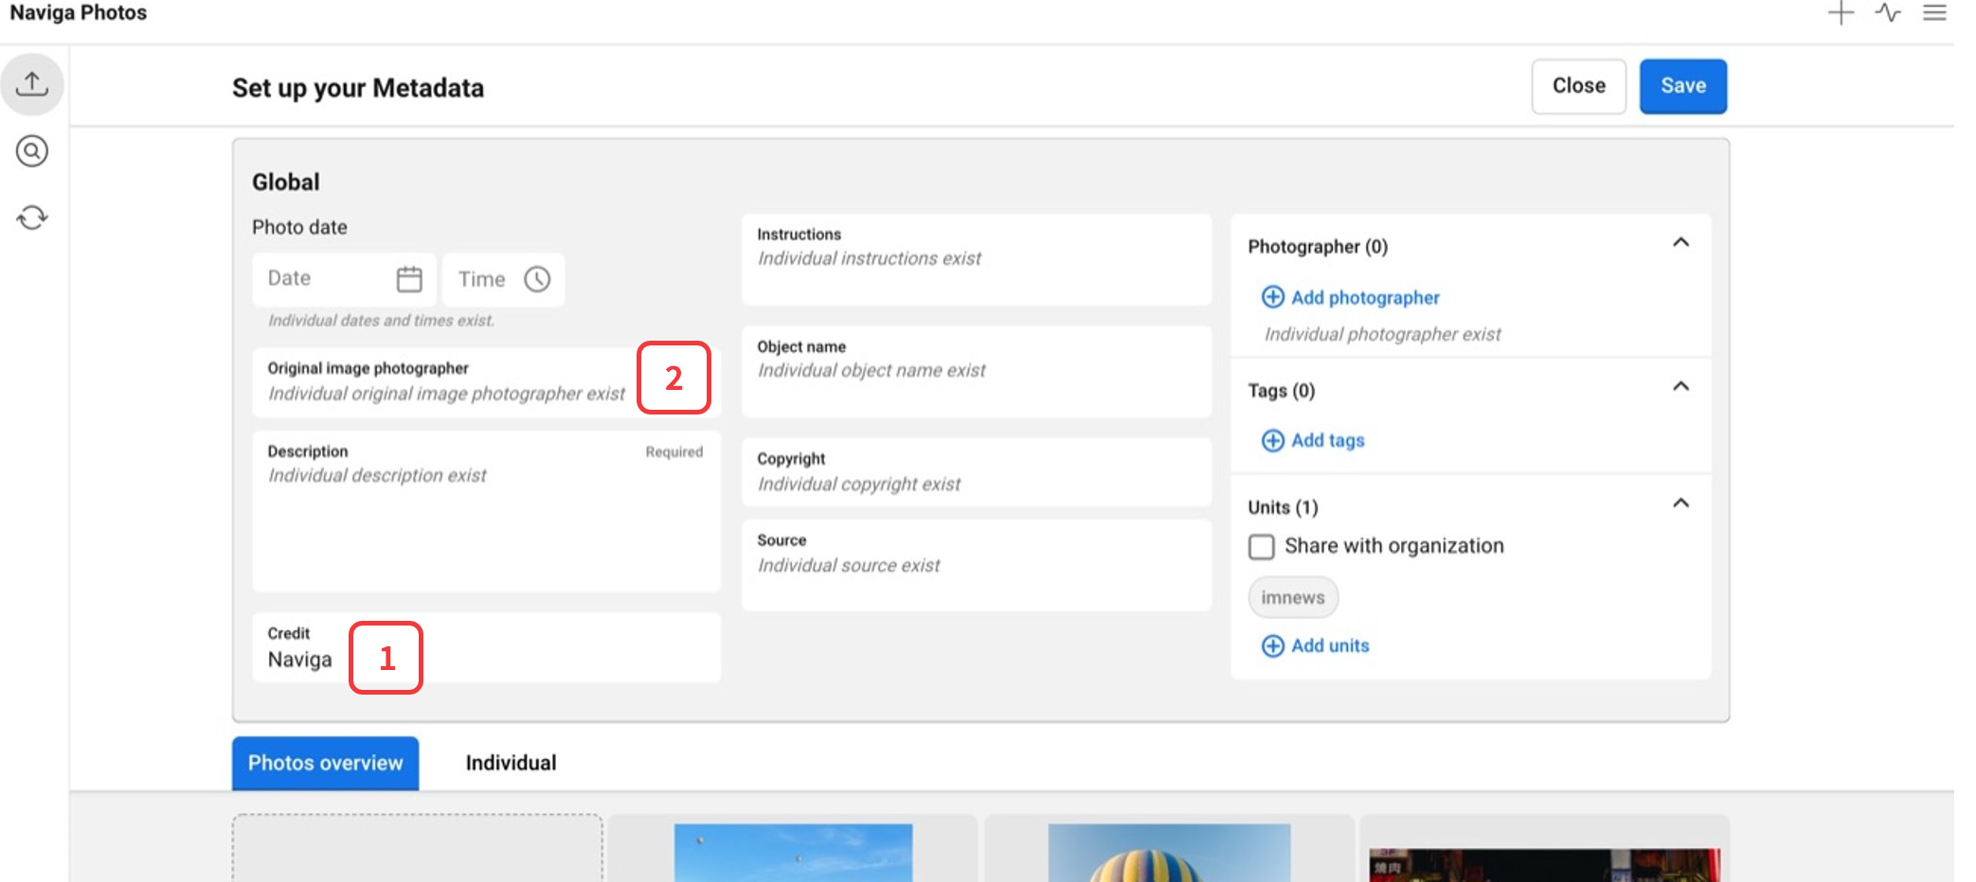Click the clock icon in Time field
The width and height of the screenshot is (1976, 882).
537,279
